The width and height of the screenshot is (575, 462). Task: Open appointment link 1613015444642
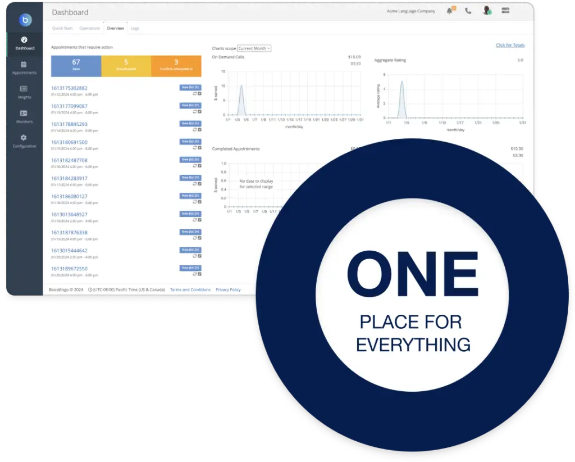click(x=69, y=251)
